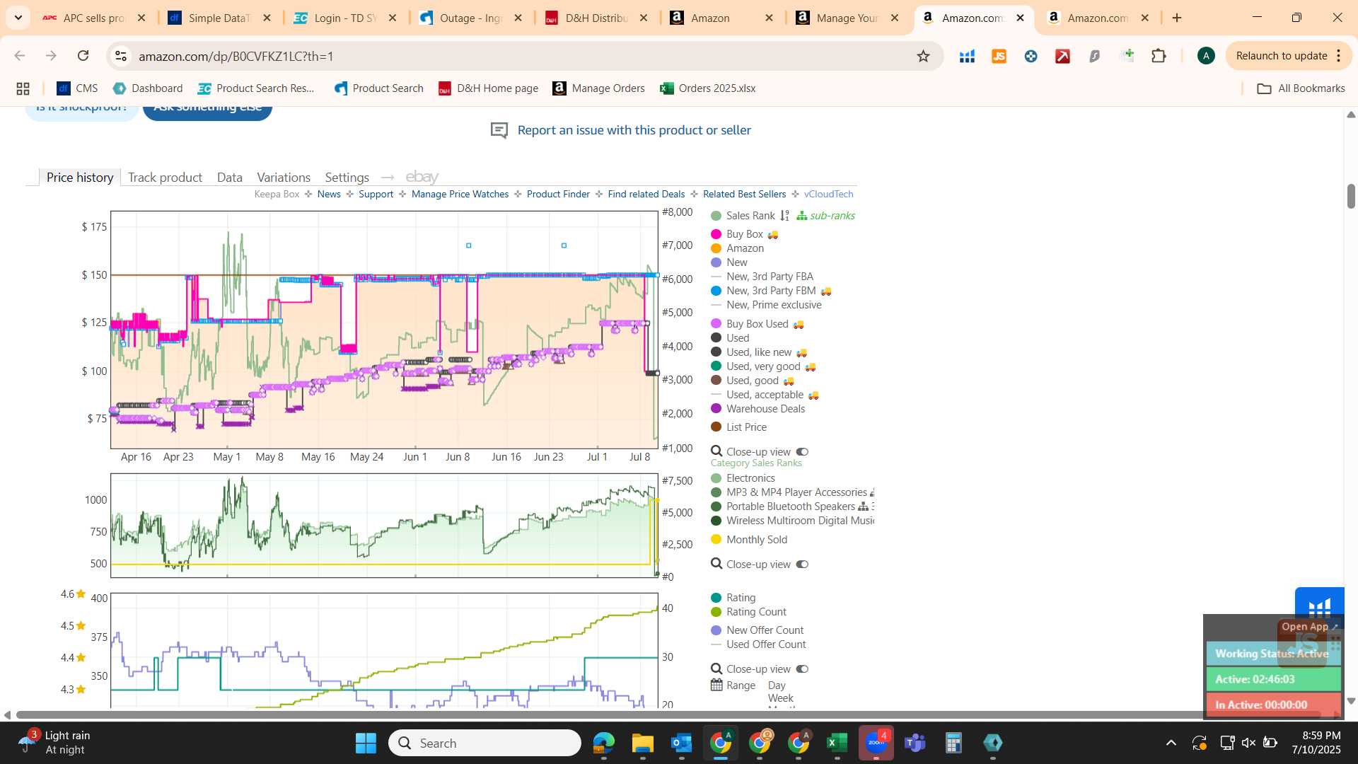Click the Windows taskbar Search box
1358x764 pixels.
click(x=484, y=743)
